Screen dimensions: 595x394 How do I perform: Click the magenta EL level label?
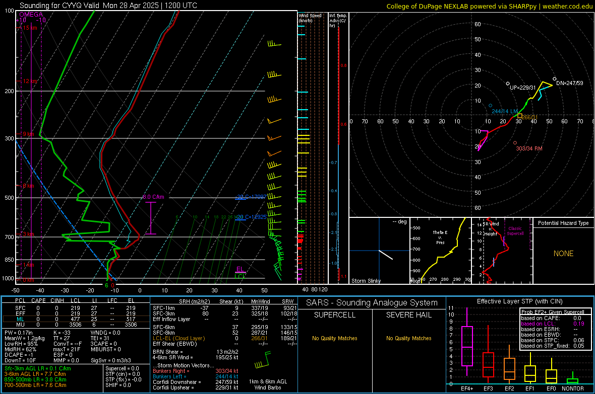tap(240, 269)
